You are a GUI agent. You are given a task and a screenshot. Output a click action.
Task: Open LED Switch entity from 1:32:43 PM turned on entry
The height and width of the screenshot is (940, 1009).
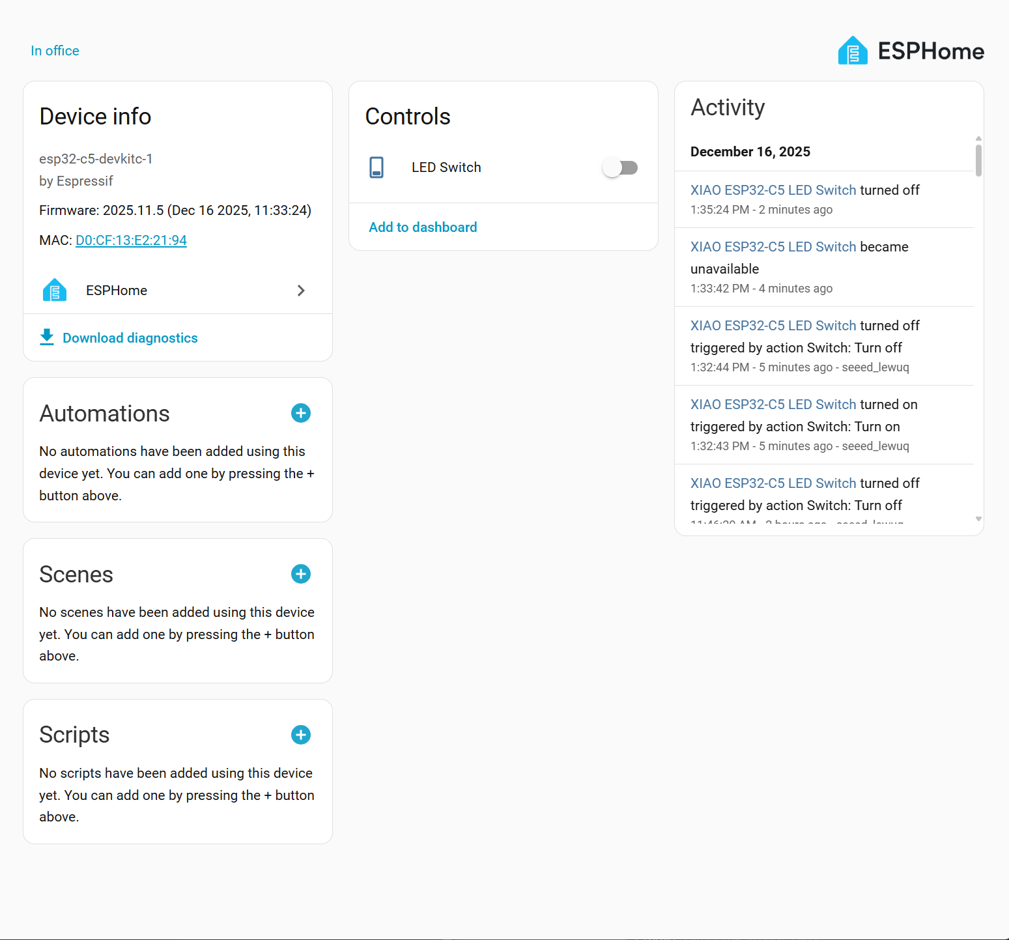(773, 405)
